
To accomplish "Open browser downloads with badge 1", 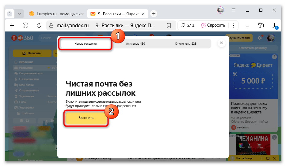I will (x=275, y=26).
